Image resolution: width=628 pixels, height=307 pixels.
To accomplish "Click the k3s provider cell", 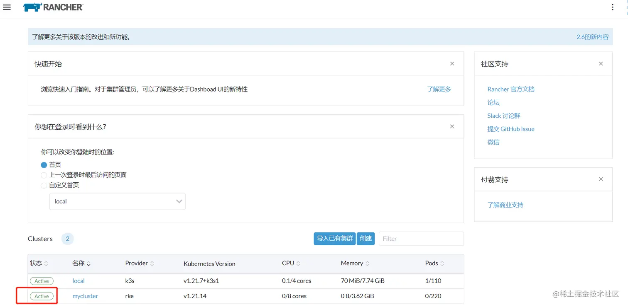I will point(130,281).
